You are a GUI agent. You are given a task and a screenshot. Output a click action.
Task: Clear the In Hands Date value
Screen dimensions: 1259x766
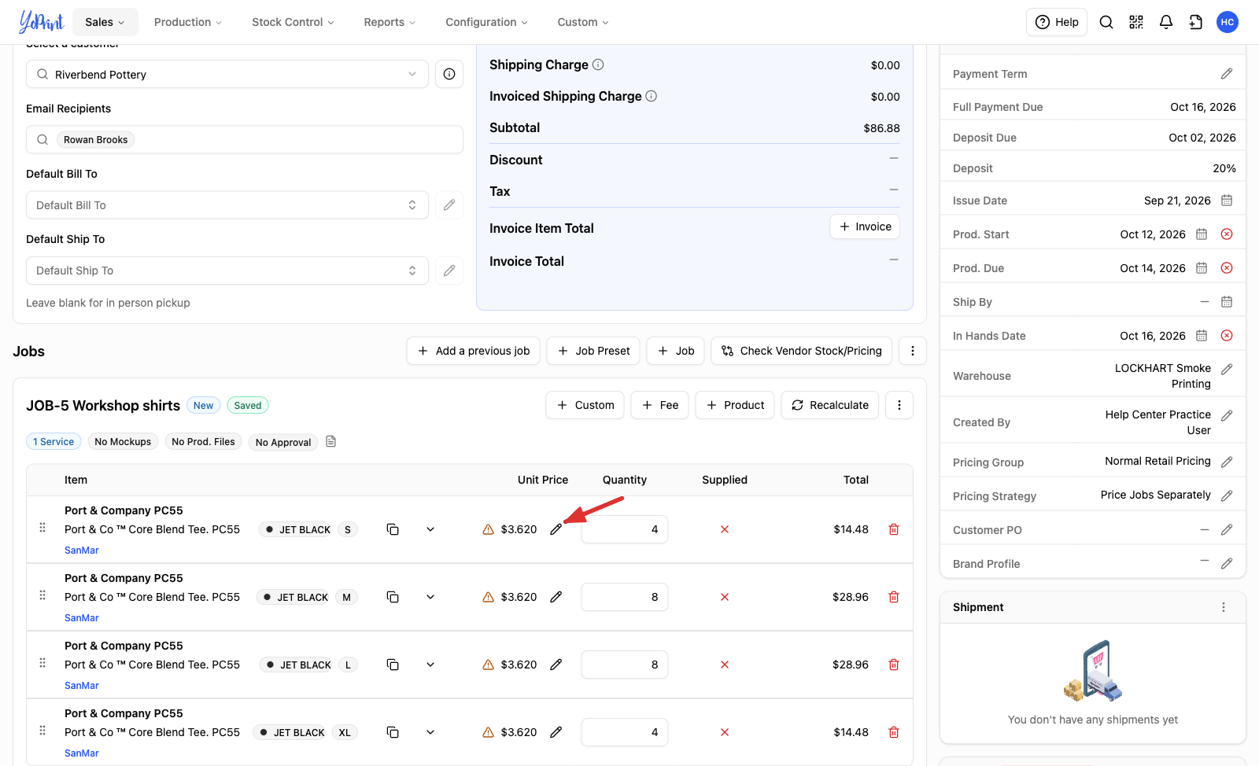[x=1227, y=336]
